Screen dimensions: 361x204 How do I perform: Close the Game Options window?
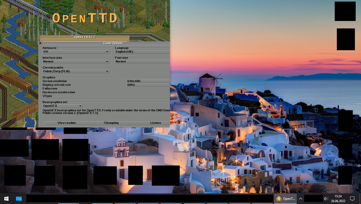coord(40,43)
